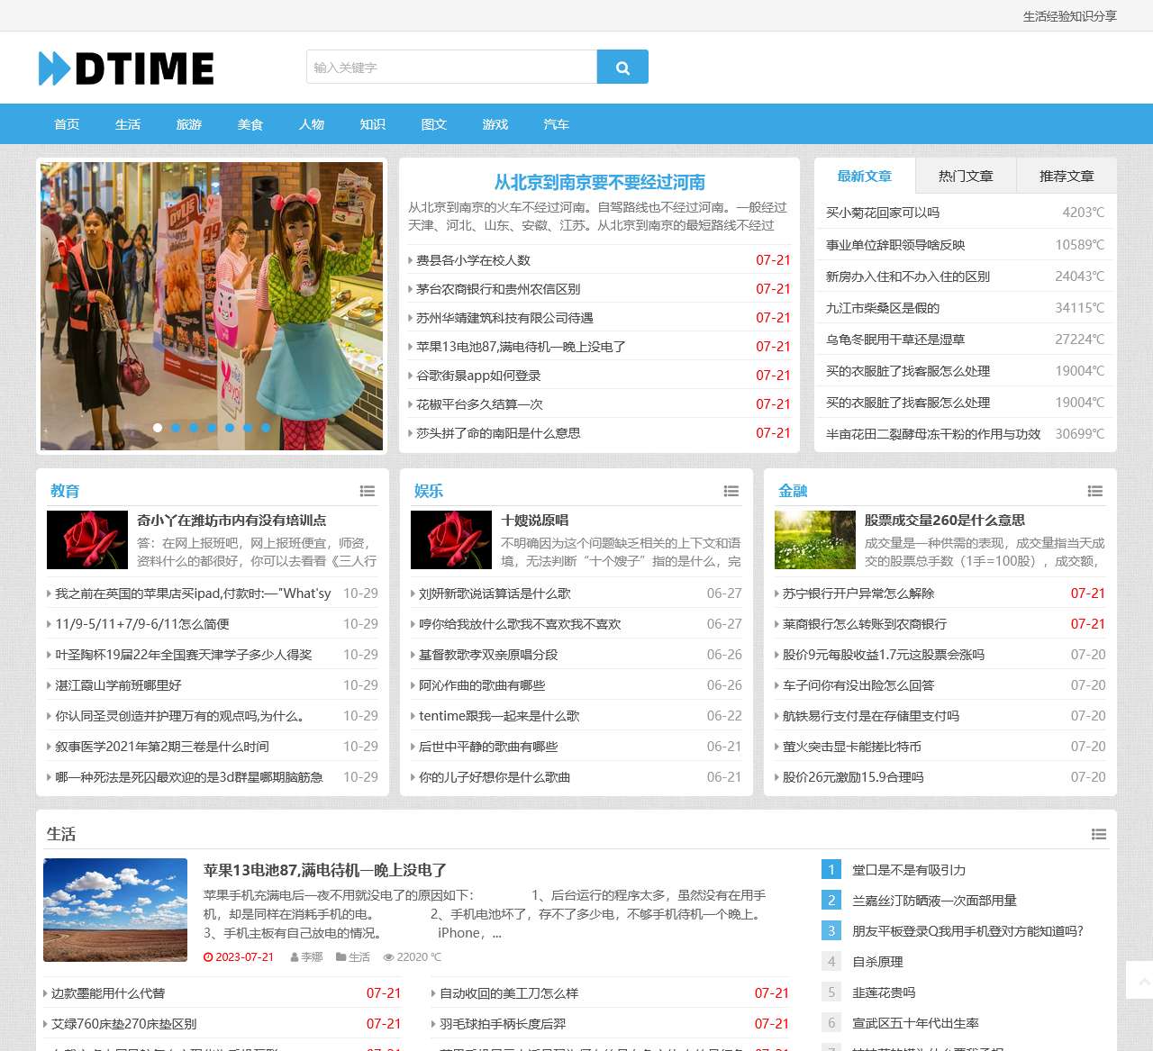Open sidebar article 九江市柴桑区是假的
This screenshot has height=1051, width=1153.
pyautogui.click(x=883, y=308)
